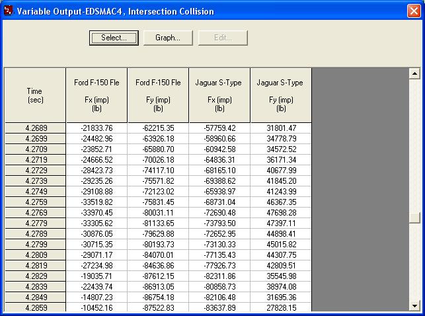Select the row header for time 4.2759
This screenshot has height=316, width=425.
(x=35, y=202)
